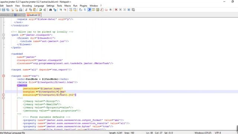This screenshot has width=238, height=134.
Task: Toggle the Word Wrap toolbar icon
Action: click(x=81, y=10)
